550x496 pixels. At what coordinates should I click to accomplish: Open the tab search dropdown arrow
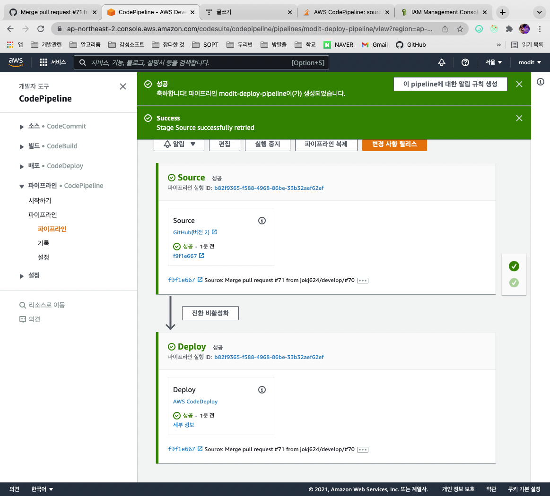tap(540, 12)
